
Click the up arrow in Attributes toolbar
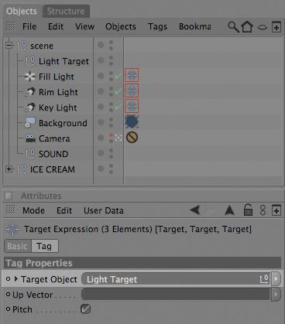229,210
